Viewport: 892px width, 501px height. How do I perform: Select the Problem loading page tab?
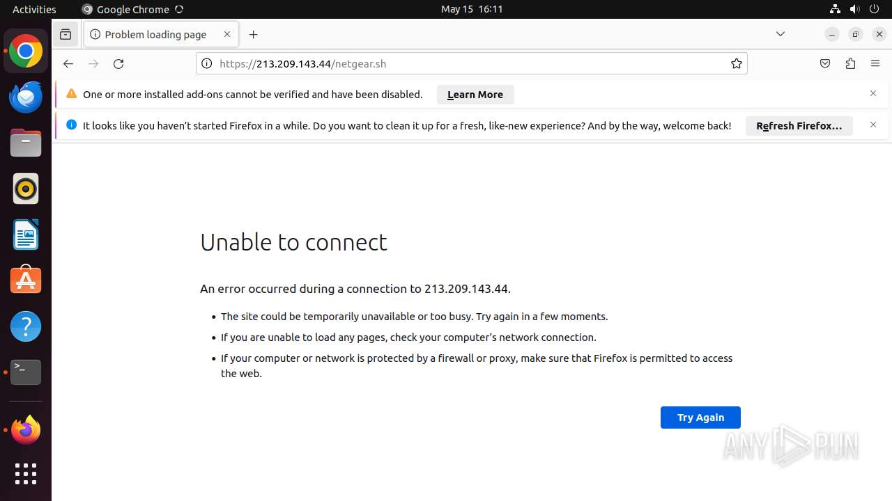click(x=161, y=34)
